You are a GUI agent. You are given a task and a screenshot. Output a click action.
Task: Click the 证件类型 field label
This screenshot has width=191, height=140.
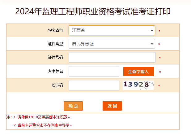pos(56,44)
